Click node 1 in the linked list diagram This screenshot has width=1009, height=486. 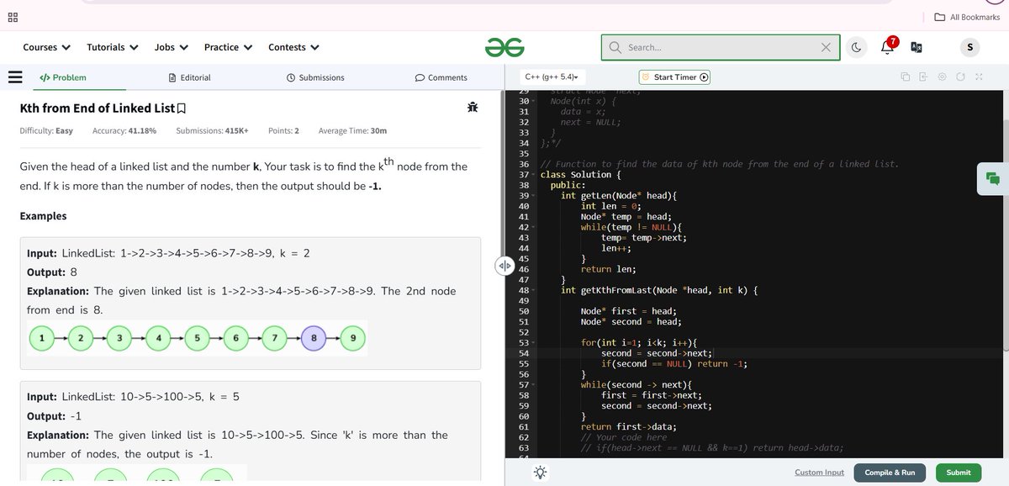pyautogui.click(x=40, y=338)
